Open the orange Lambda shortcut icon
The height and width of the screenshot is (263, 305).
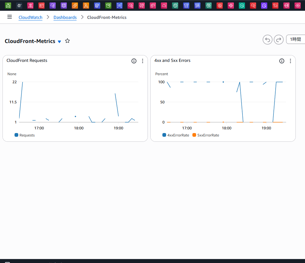[86, 6]
